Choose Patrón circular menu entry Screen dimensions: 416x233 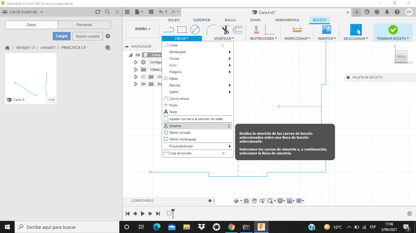[x=198, y=133]
